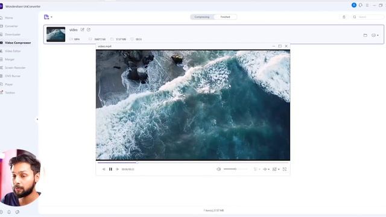Click the search magnifier icon
Viewport: 386px width, 217px height.
click(355, 17)
